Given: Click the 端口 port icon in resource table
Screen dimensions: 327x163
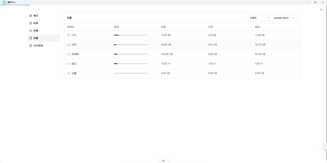Looking at the screenshot, I should [68, 64].
